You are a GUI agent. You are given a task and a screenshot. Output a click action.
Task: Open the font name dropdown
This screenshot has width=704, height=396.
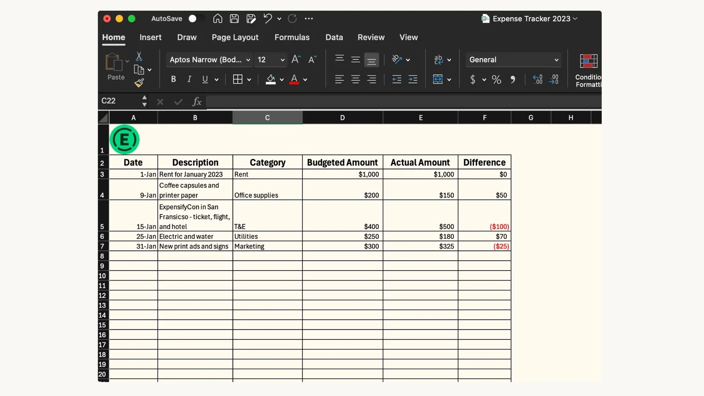[248, 60]
